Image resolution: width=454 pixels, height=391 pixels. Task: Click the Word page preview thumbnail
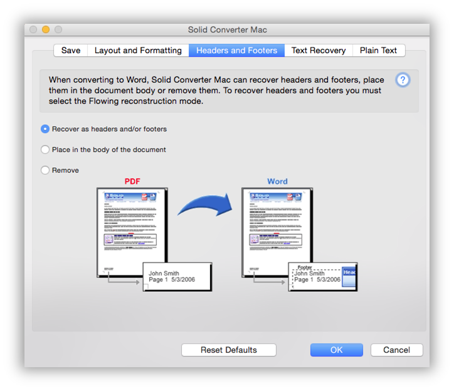click(x=277, y=232)
